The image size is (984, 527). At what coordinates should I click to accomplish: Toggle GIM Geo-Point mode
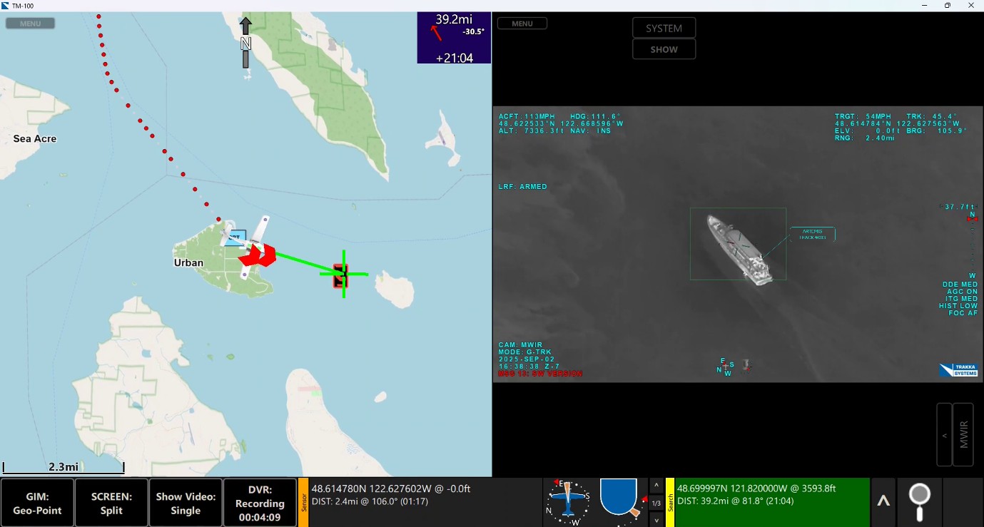click(x=37, y=503)
